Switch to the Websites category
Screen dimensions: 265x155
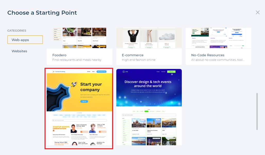coord(19,51)
